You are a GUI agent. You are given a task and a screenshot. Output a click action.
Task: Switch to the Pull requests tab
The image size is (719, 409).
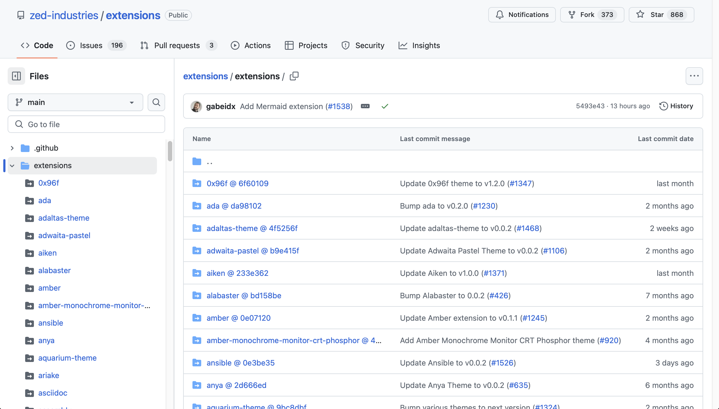pyautogui.click(x=177, y=45)
